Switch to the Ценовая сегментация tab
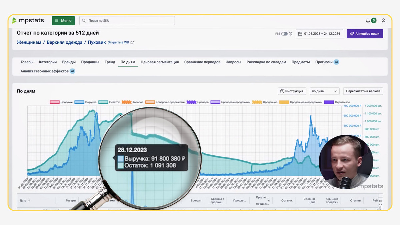The image size is (400, 225). pyautogui.click(x=160, y=62)
